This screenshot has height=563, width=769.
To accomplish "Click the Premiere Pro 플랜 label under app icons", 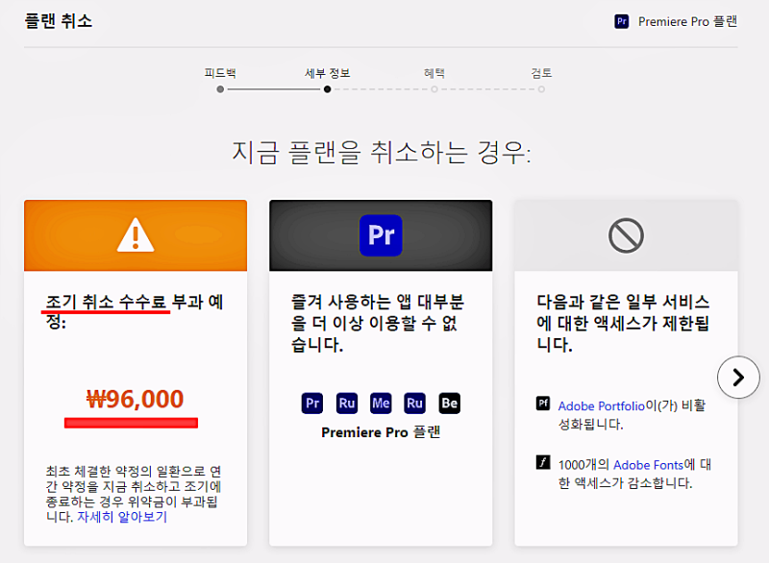I will coord(381,432).
